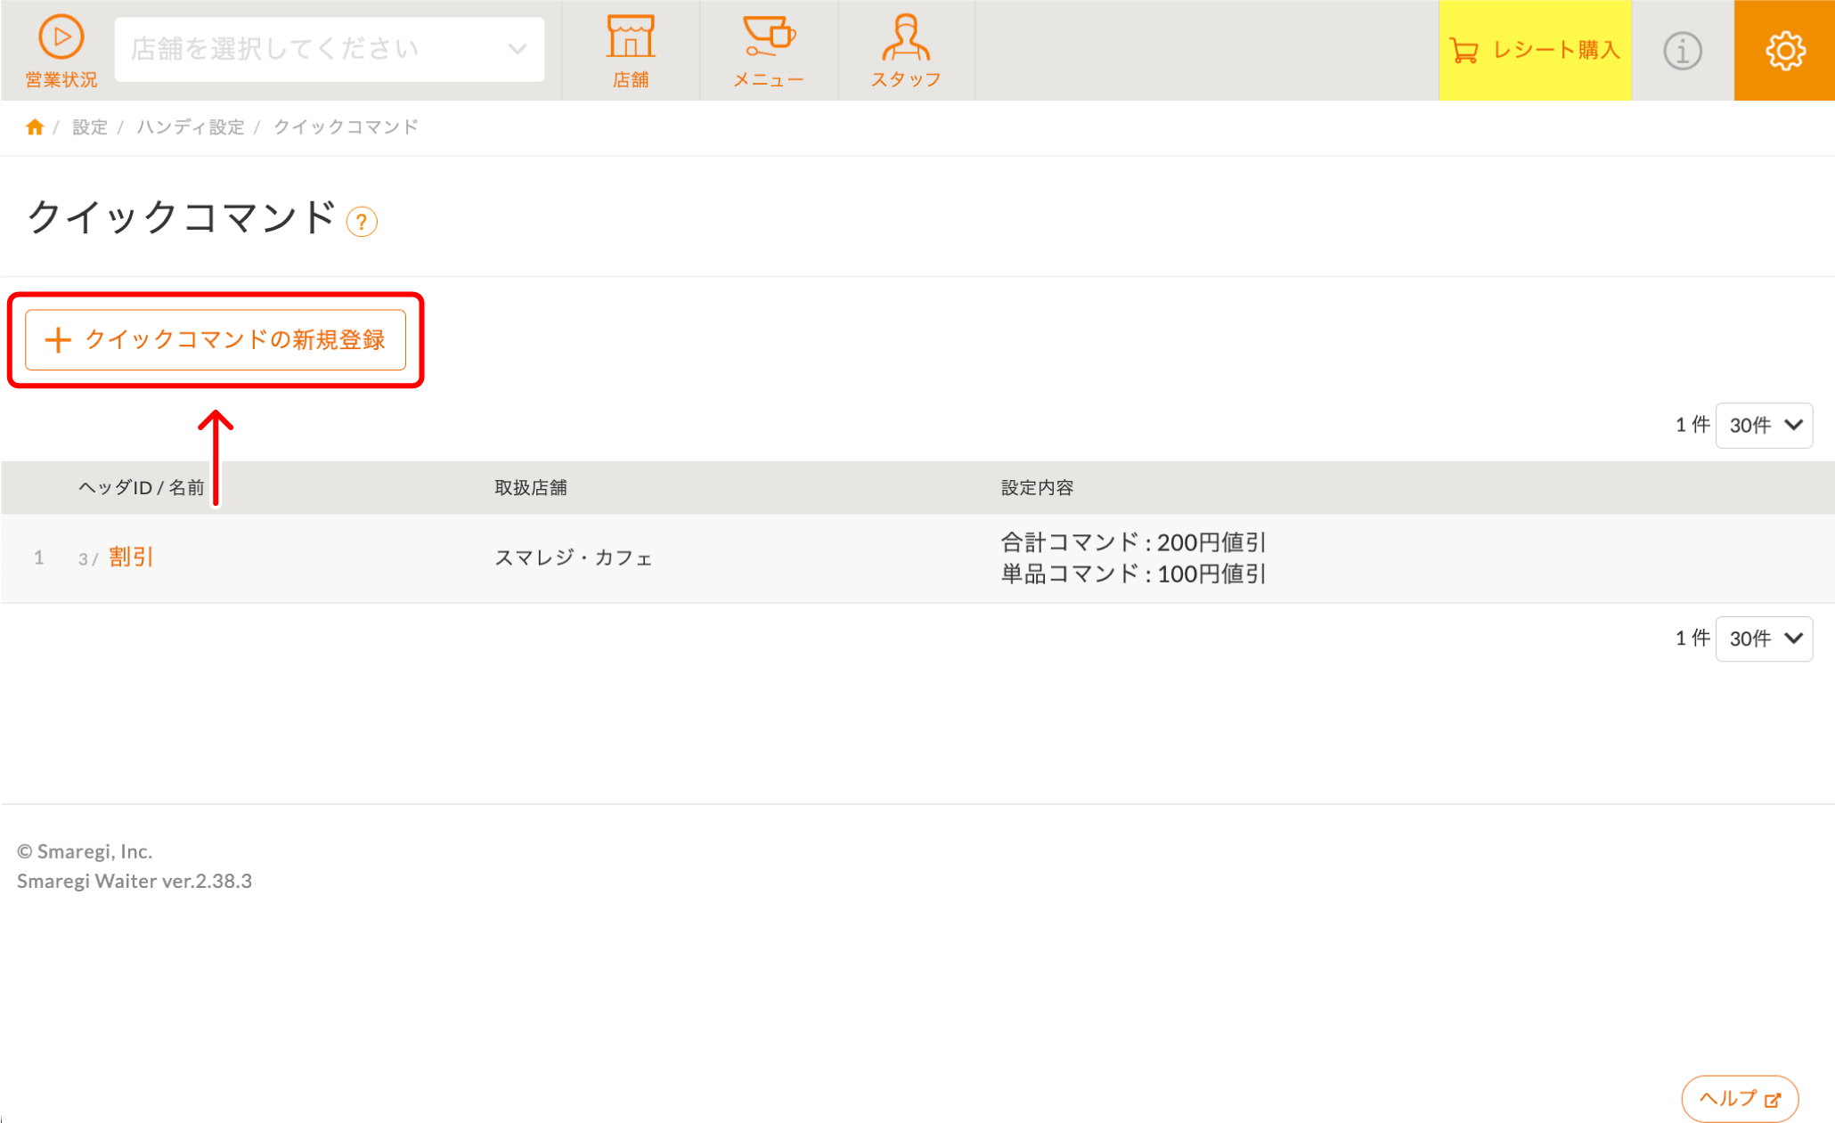Viewport: 1835px width, 1123px height.
Task: Click the Smaregi Waiter ver.2.38.3 text
Action: (135, 882)
